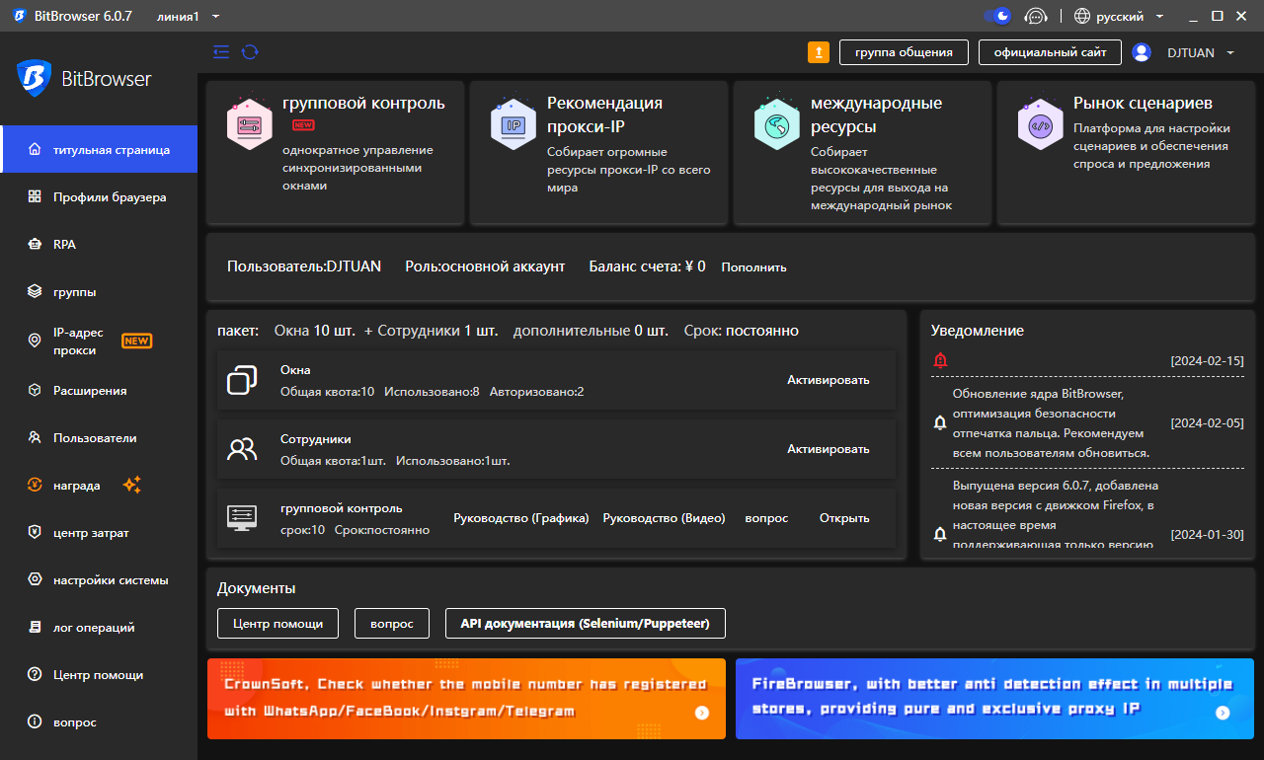1264x760 pixels.
Task: Click Открыть for групповой контроль
Action: [844, 518]
